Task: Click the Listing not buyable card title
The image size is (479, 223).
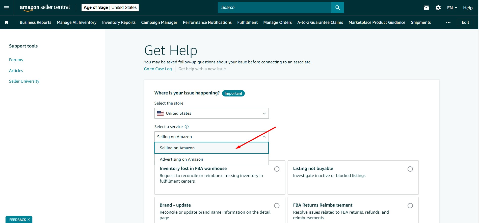Action: point(313,168)
